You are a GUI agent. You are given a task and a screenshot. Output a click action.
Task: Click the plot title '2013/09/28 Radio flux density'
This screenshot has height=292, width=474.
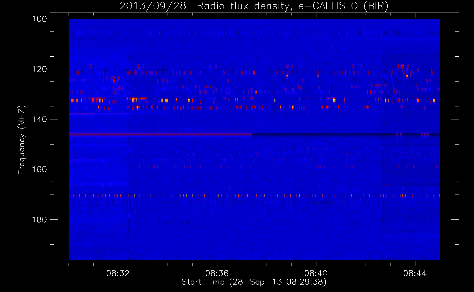coord(204,6)
